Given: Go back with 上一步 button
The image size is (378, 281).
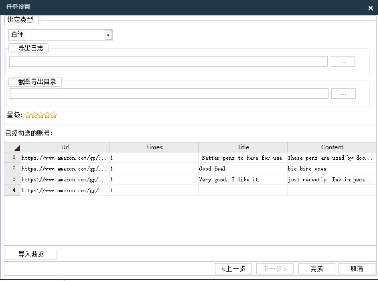Looking at the screenshot, I should [233, 269].
